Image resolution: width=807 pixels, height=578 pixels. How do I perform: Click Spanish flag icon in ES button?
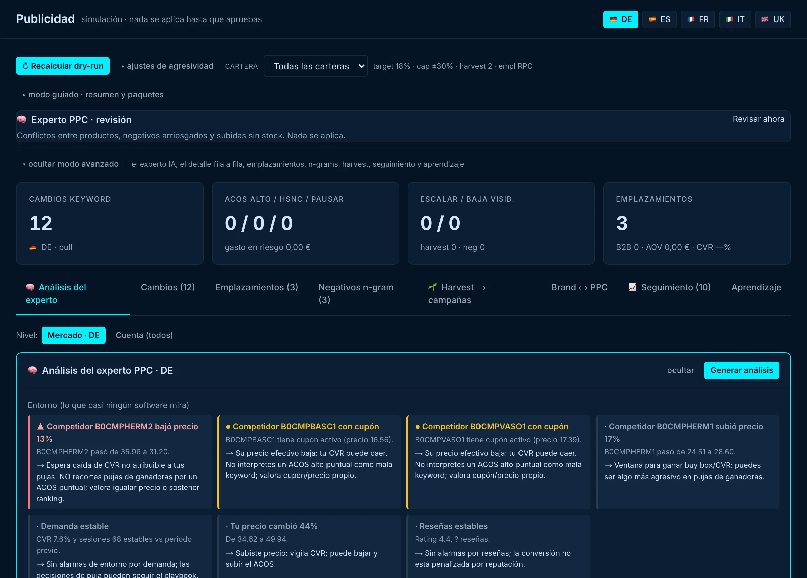point(652,19)
